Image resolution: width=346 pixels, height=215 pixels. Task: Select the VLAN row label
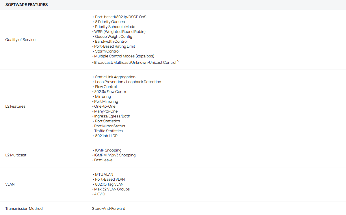coord(10,184)
